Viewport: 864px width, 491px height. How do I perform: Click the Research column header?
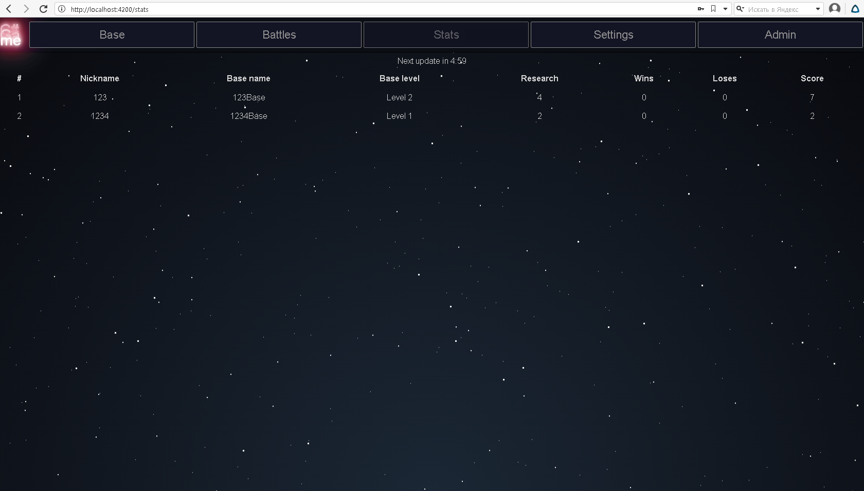coord(539,78)
